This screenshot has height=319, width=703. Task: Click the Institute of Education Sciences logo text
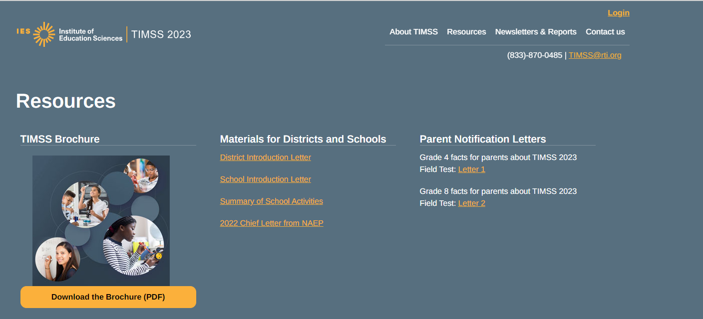pos(90,34)
